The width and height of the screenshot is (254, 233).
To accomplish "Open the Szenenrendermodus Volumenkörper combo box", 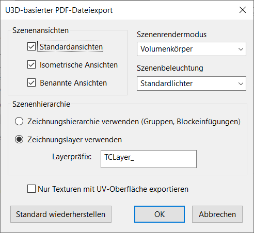I will [192, 49].
